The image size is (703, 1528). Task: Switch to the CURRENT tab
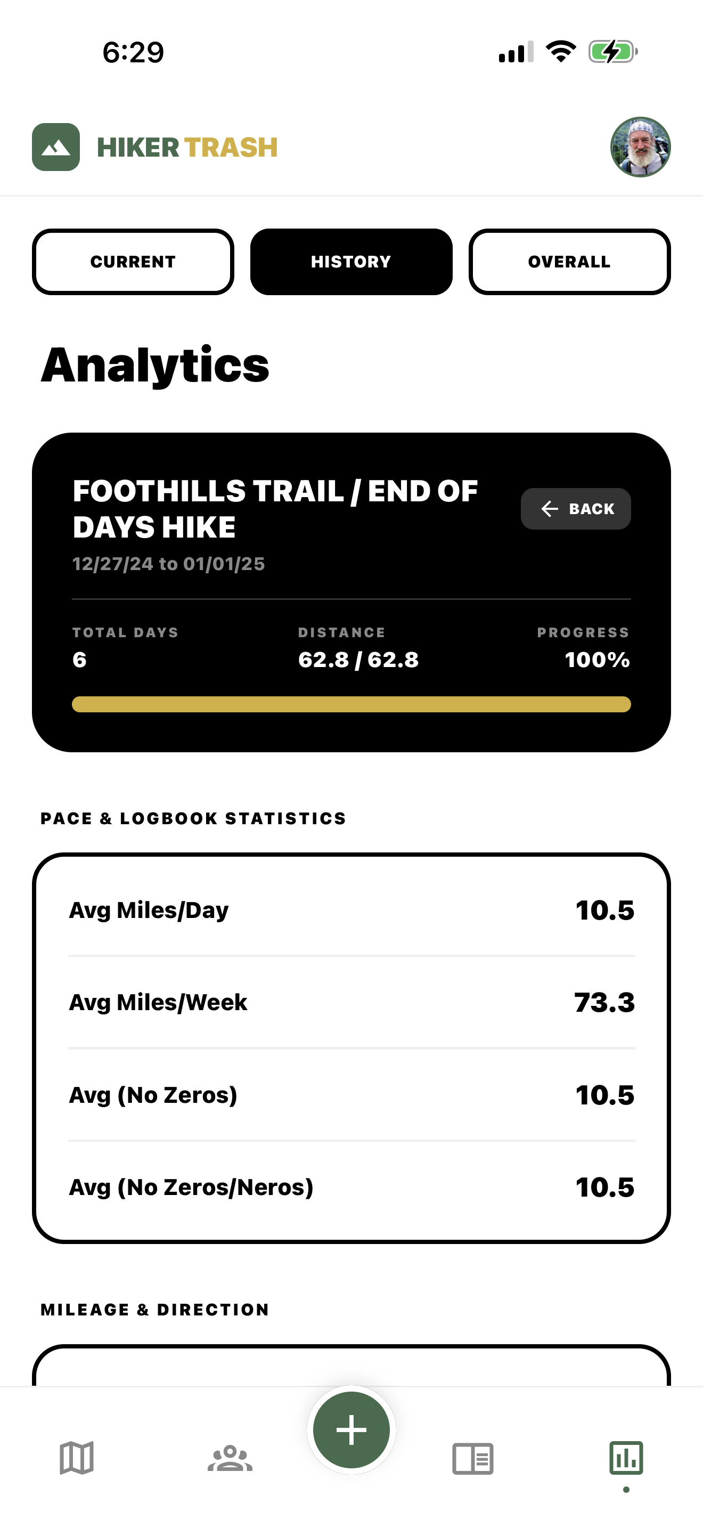[x=133, y=261]
